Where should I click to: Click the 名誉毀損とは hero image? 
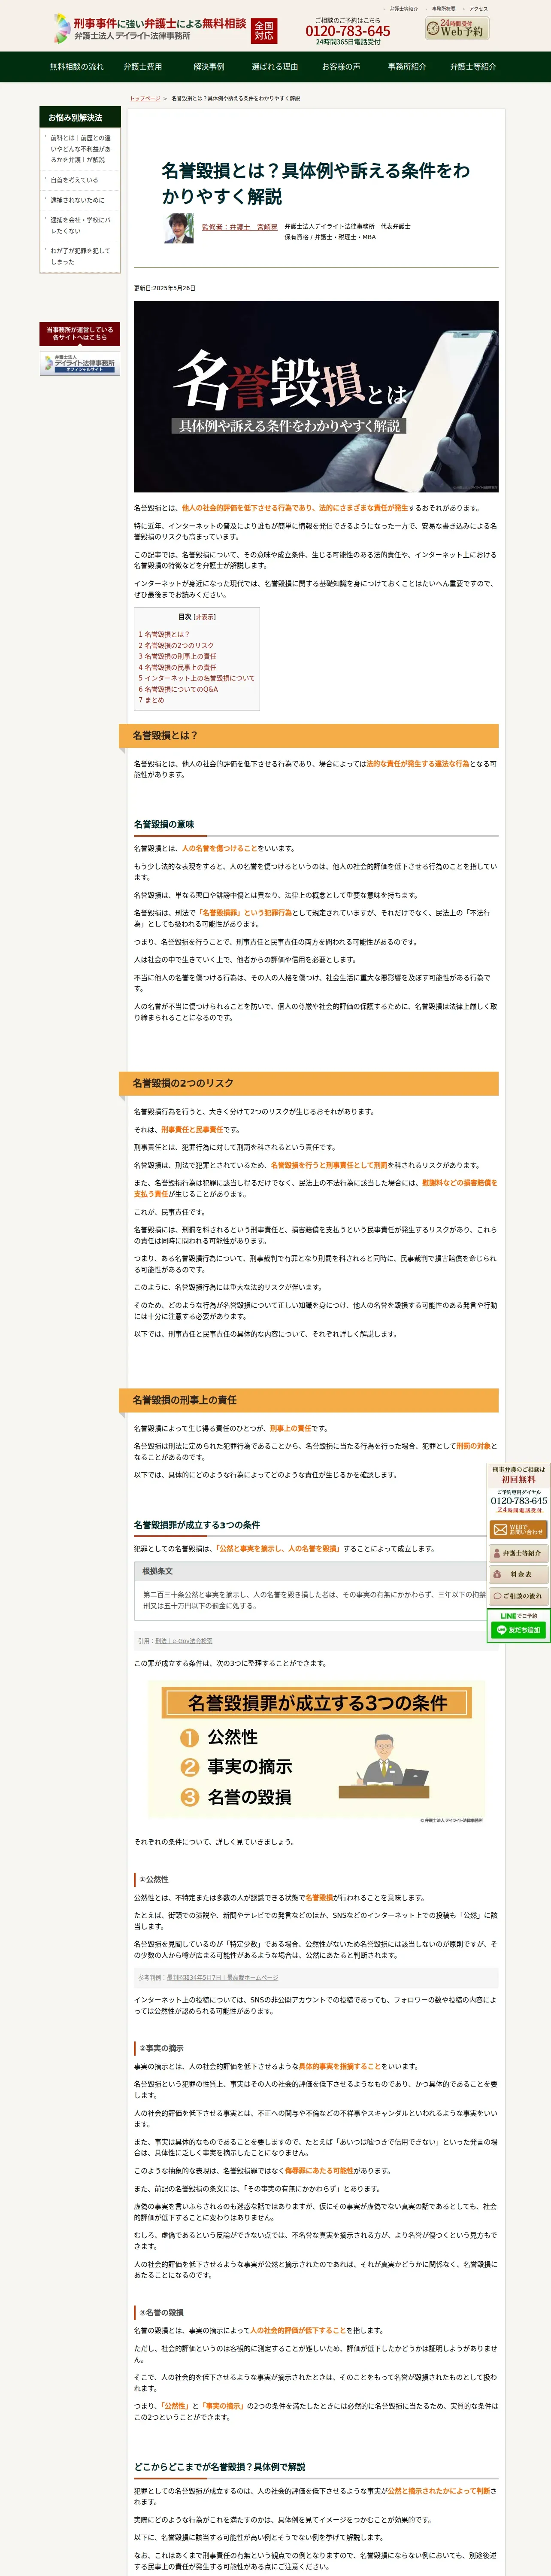click(316, 396)
